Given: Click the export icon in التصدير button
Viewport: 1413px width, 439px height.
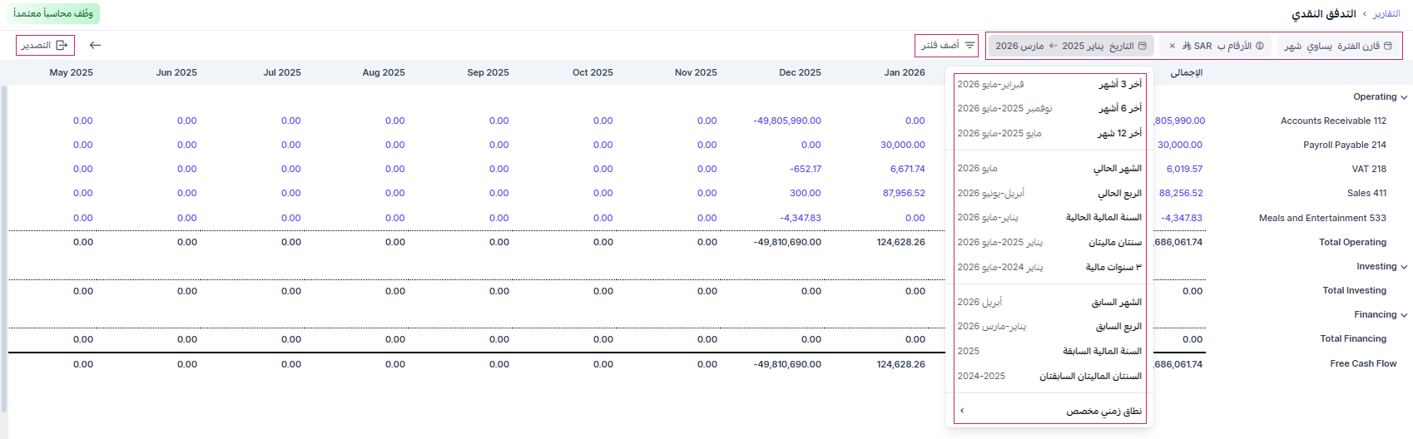Looking at the screenshot, I should click(62, 46).
